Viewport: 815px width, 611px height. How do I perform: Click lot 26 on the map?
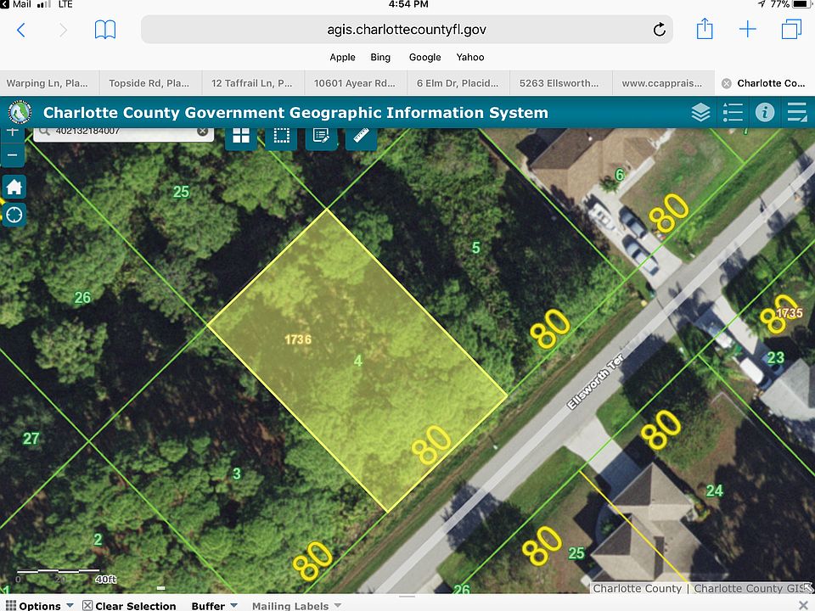point(82,298)
